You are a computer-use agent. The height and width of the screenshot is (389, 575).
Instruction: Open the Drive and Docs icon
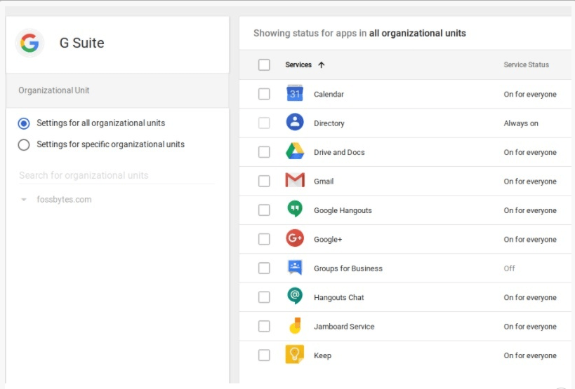[x=295, y=151]
